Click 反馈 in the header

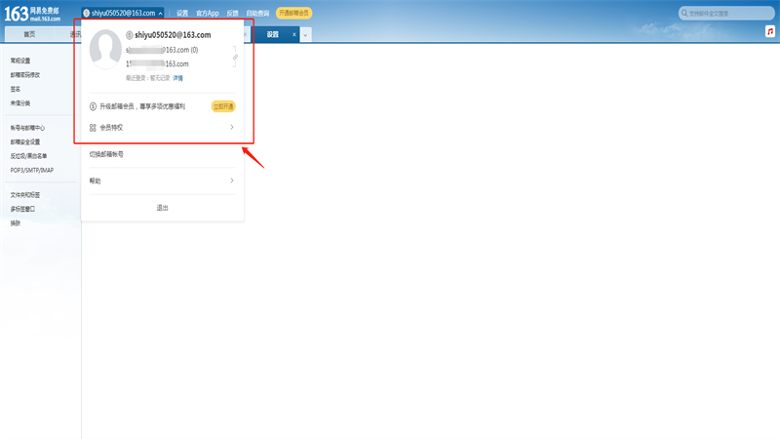click(x=232, y=14)
